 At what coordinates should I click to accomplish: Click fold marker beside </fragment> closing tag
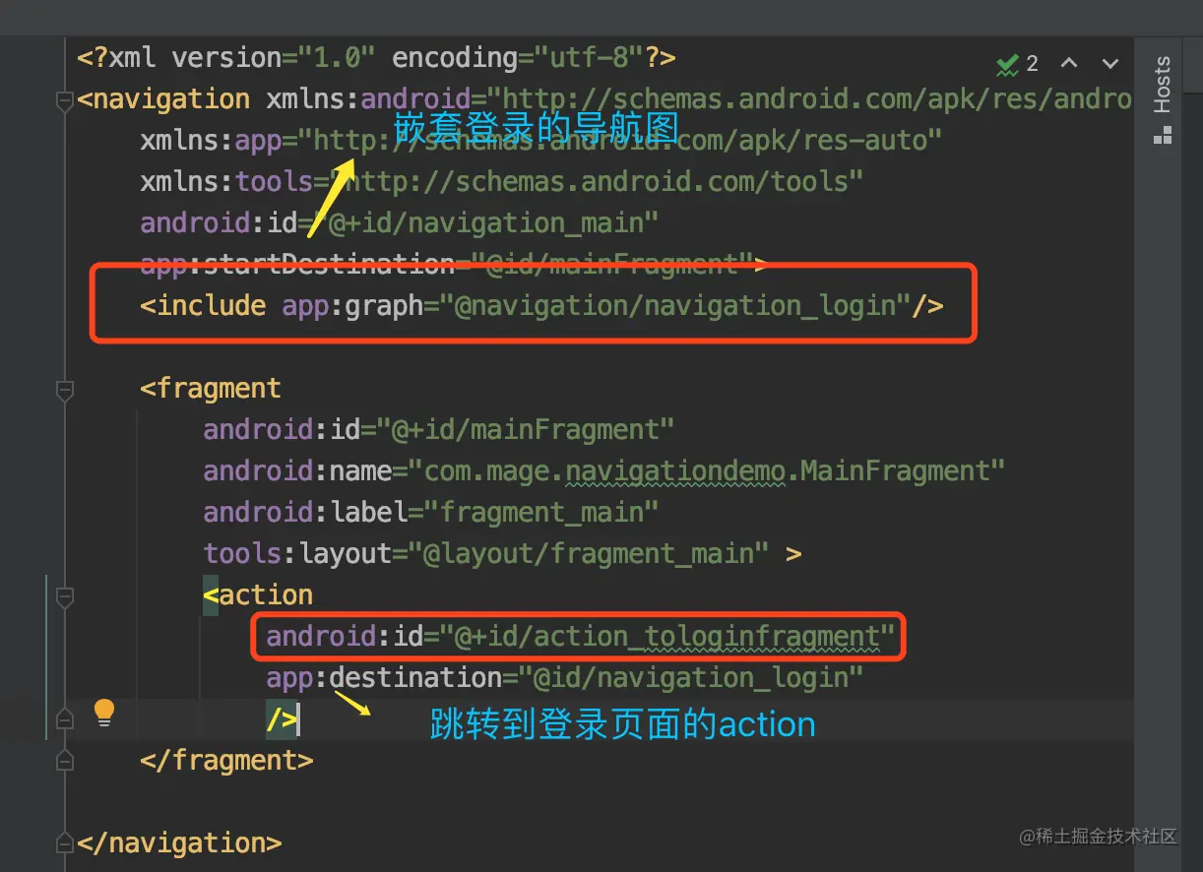65,761
